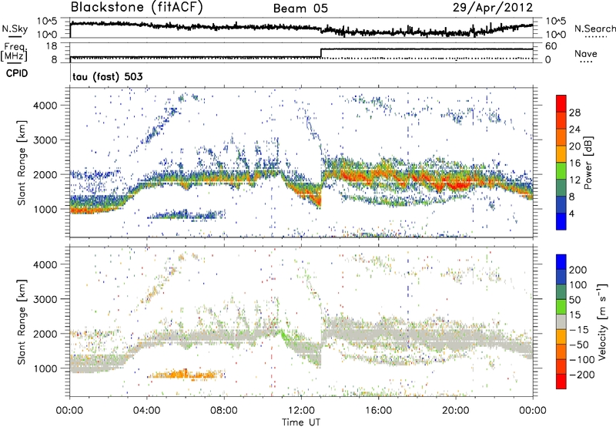Click the noise trace in the N.Sky panel

coord(301,28)
